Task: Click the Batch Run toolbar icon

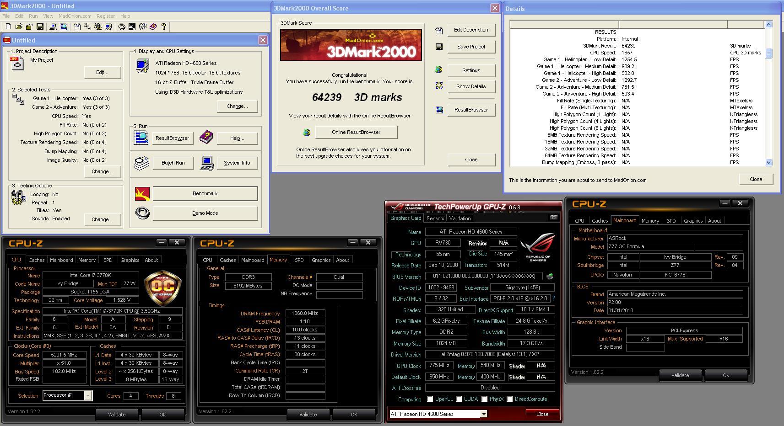Action: pyautogui.click(x=142, y=27)
